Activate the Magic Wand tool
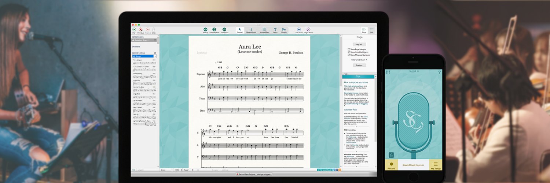 [x=308, y=30]
